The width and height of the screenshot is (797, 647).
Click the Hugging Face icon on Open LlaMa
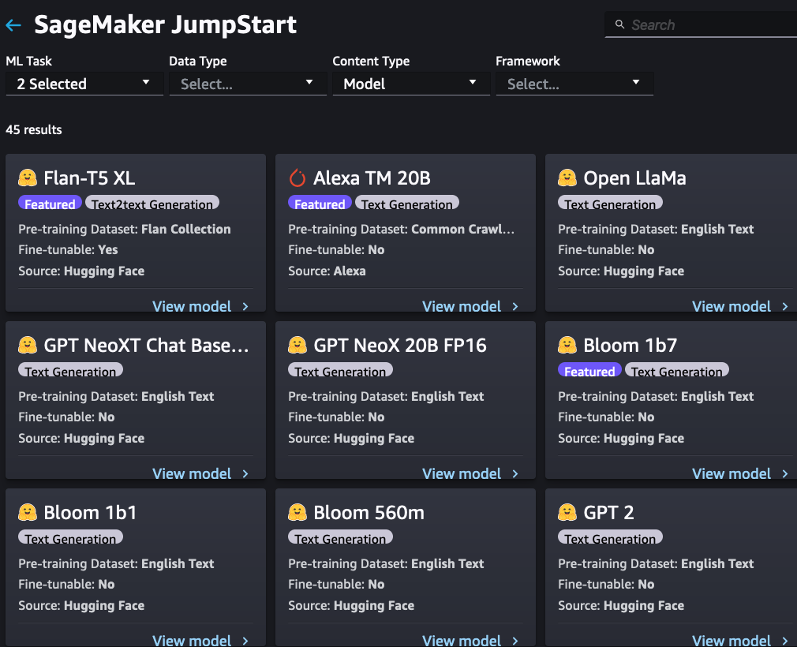567,178
